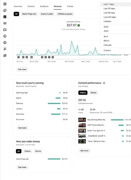This screenshot has width=131, height=180.
Task: Choose Custom from date menu
Action: click(x=116, y=50)
